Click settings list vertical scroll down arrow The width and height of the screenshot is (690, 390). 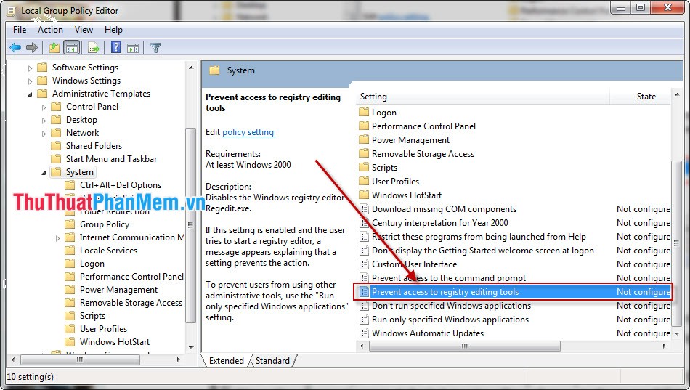click(x=677, y=333)
